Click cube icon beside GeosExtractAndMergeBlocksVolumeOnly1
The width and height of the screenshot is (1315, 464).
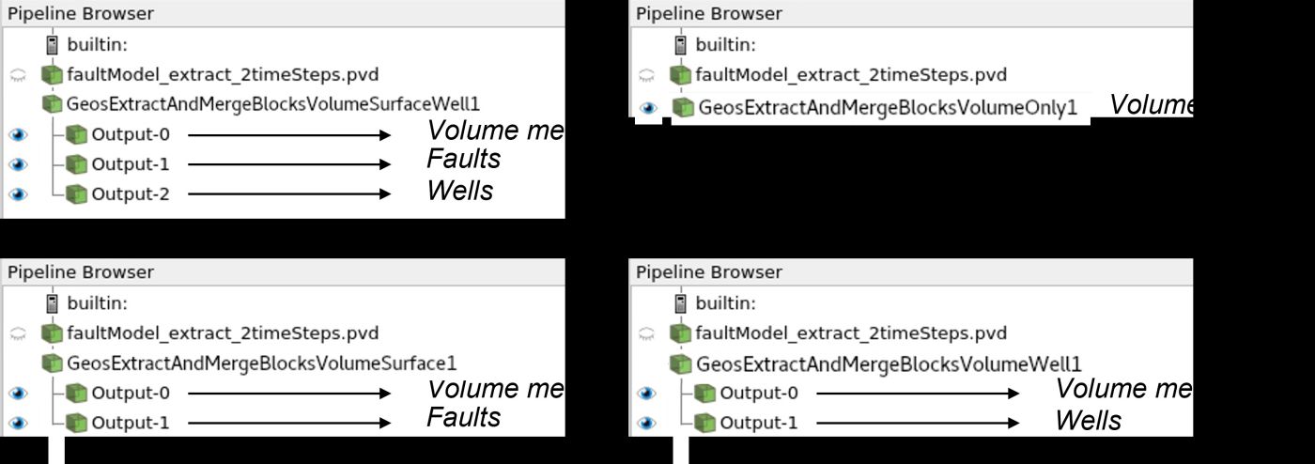pyautogui.click(x=683, y=106)
